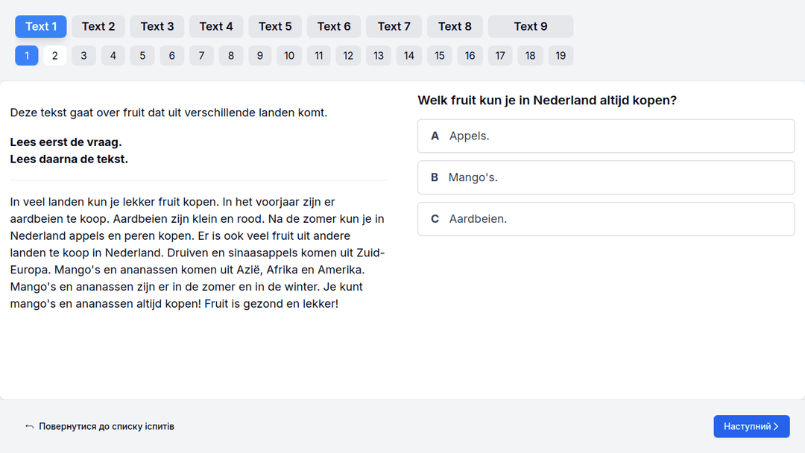Switch to the Text 2 tab
The height and width of the screenshot is (453, 805).
pos(98,26)
